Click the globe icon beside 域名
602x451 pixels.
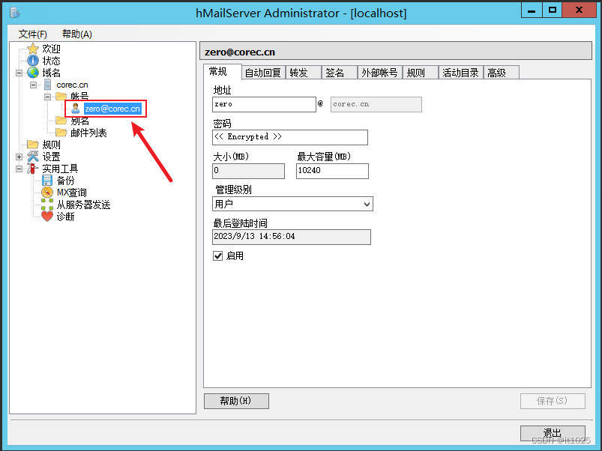tap(33, 73)
